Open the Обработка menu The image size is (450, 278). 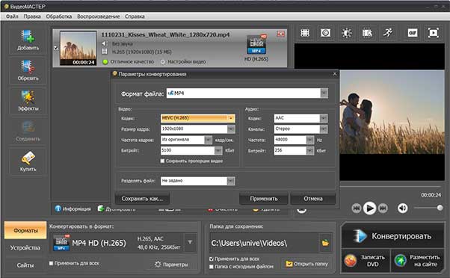coord(59,16)
